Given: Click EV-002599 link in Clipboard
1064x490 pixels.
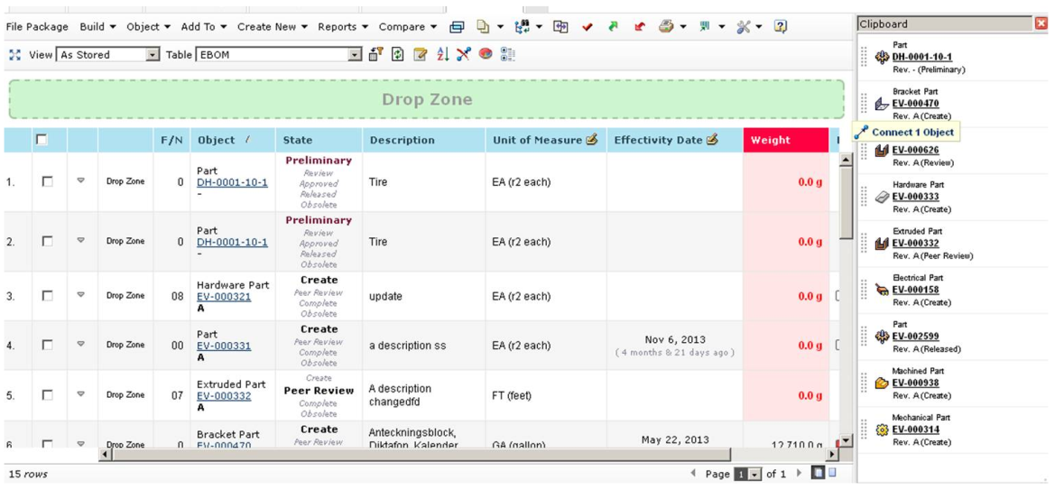Looking at the screenshot, I should coord(915,337).
